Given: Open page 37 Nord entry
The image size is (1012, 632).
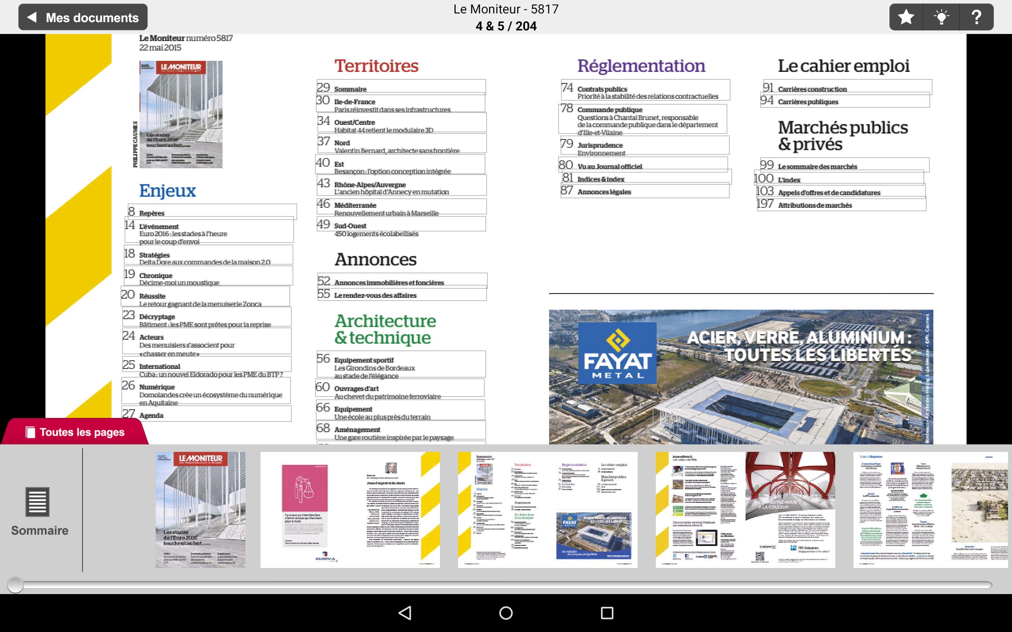Looking at the screenshot, I should click(x=402, y=143).
